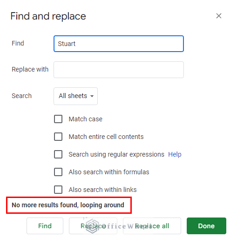Focus the Replace with input field
Viewport: 237px width, 244px height.
click(119, 70)
